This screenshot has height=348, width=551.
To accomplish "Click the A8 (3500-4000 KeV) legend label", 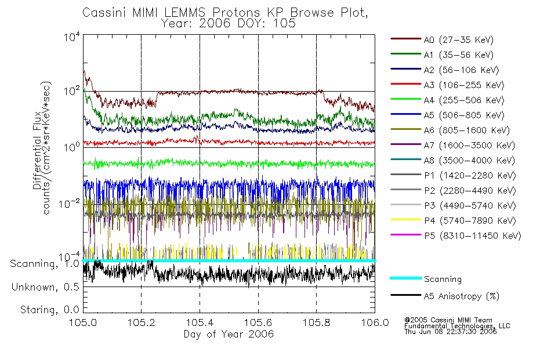I will (469, 161).
